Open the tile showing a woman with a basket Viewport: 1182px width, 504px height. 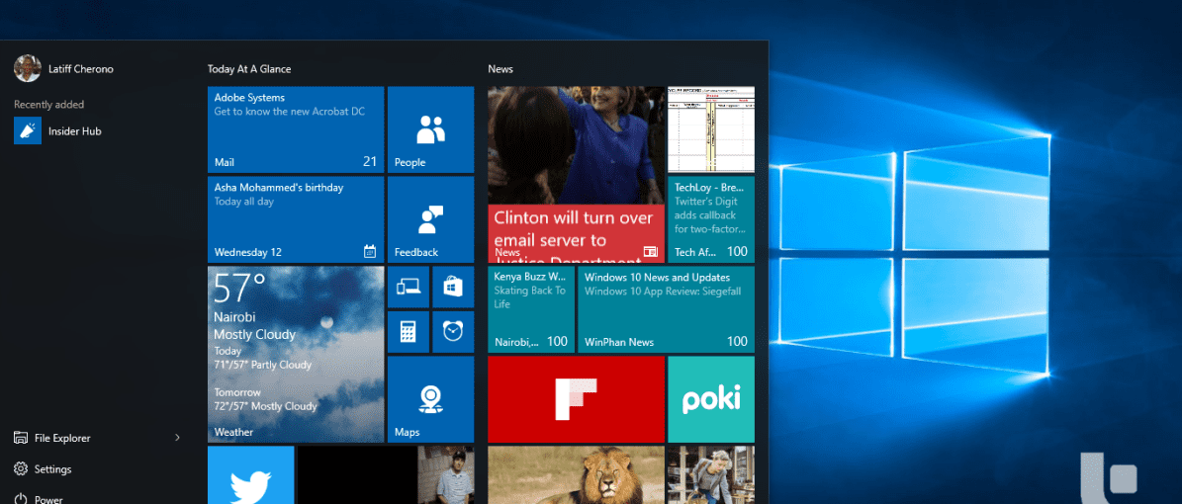(x=711, y=475)
